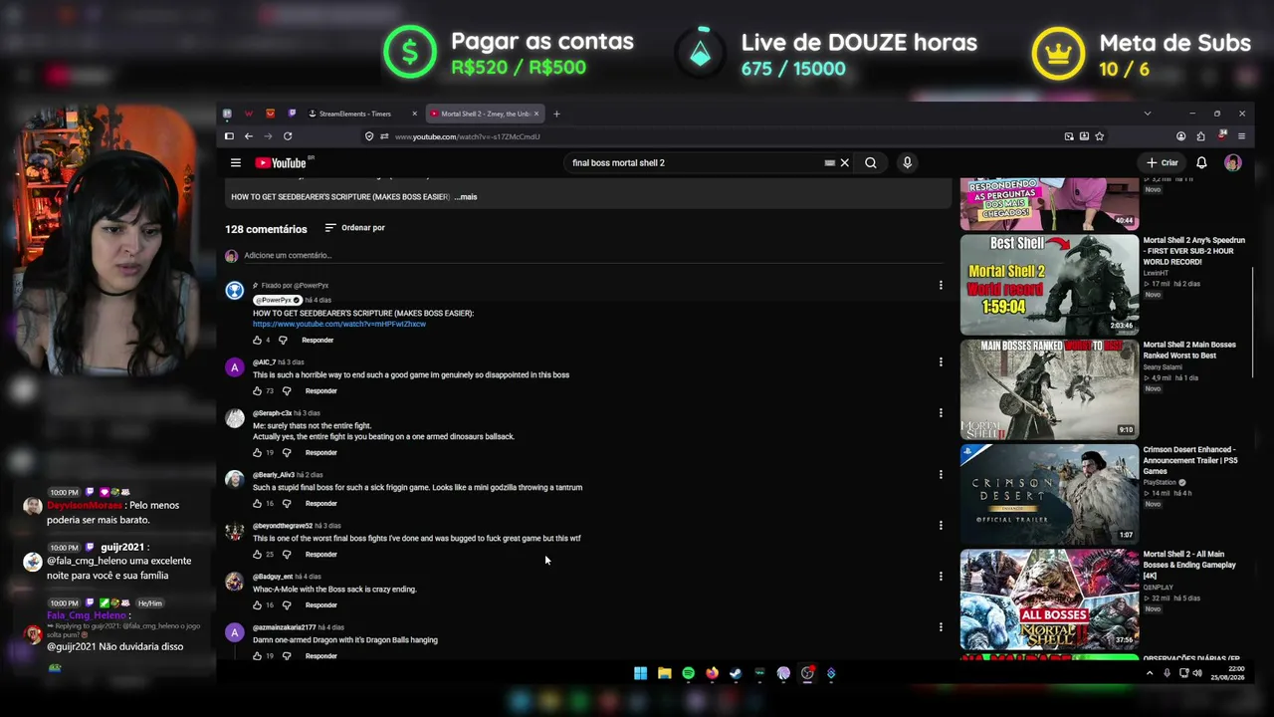The height and width of the screenshot is (717, 1274).
Task: Open the Any% Speedrun world record thumbnail
Action: pyautogui.click(x=1049, y=285)
